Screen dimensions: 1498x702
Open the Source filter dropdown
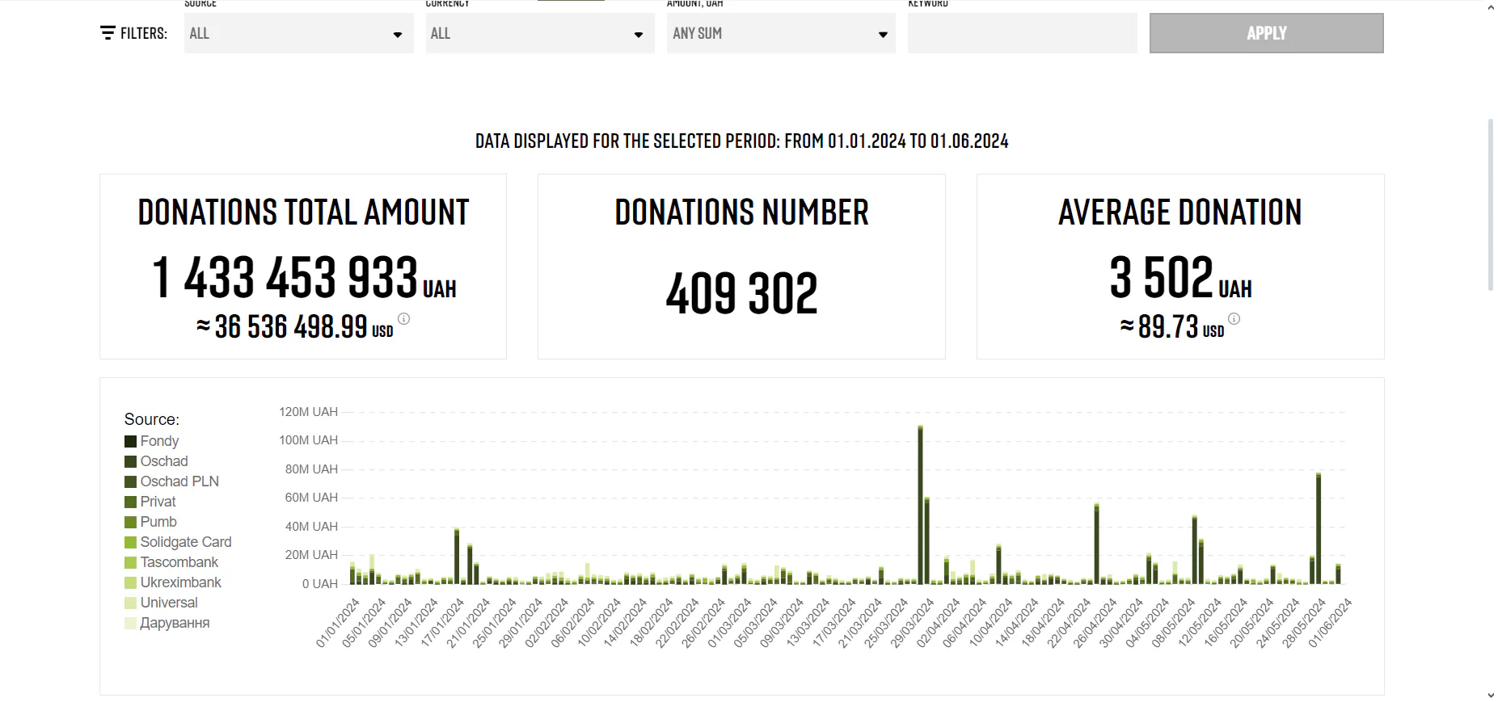click(298, 34)
